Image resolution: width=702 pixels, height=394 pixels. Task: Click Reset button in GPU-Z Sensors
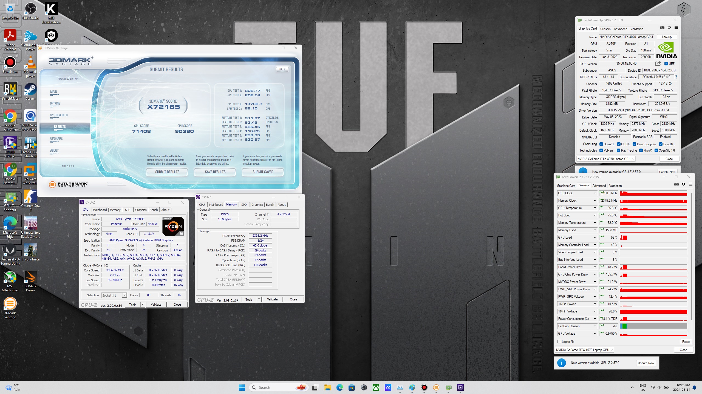click(x=686, y=342)
